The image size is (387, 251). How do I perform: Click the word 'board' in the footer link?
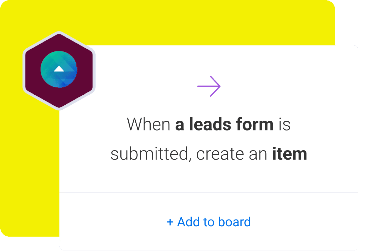[x=232, y=222]
